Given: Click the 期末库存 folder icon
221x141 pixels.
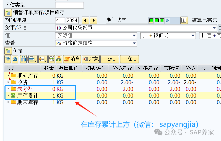Looking at the screenshot, I should [13, 102].
